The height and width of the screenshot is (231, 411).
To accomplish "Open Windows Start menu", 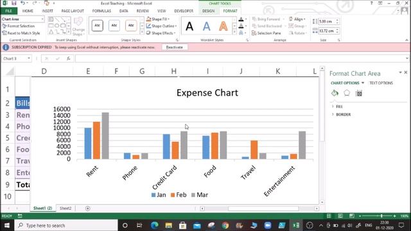I will point(7,225).
